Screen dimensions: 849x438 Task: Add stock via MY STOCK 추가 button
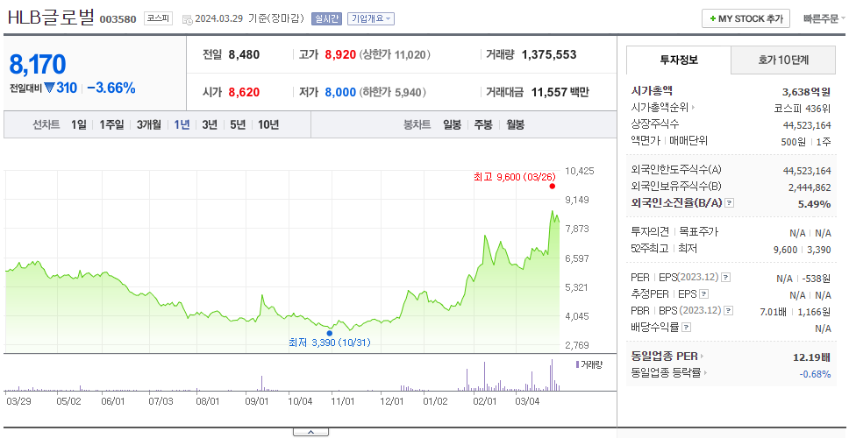[x=746, y=18]
